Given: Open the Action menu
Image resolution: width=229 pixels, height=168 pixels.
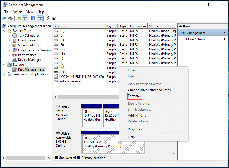Looking at the screenshot, I should [x=17, y=12].
